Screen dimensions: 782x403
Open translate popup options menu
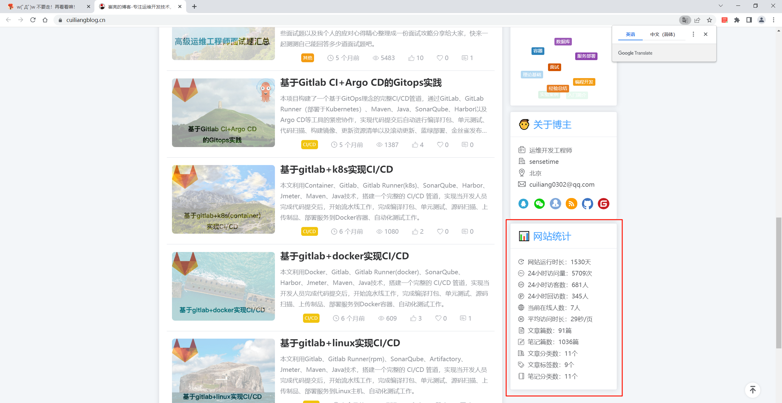(x=693, y=34)
